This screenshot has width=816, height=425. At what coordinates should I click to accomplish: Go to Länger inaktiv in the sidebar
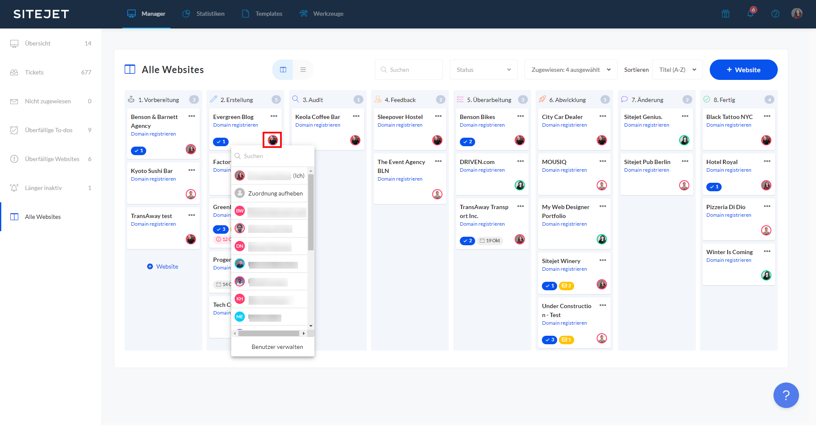point(51,188)
